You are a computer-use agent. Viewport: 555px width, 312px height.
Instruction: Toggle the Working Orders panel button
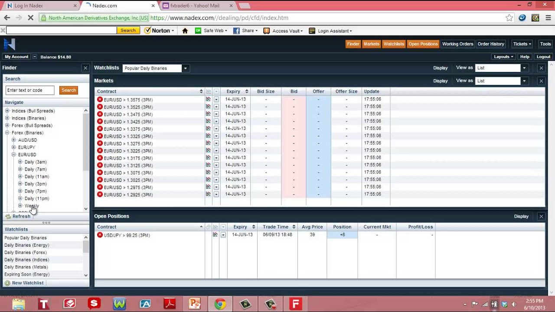pyautogui.click(x=458, y=44)
